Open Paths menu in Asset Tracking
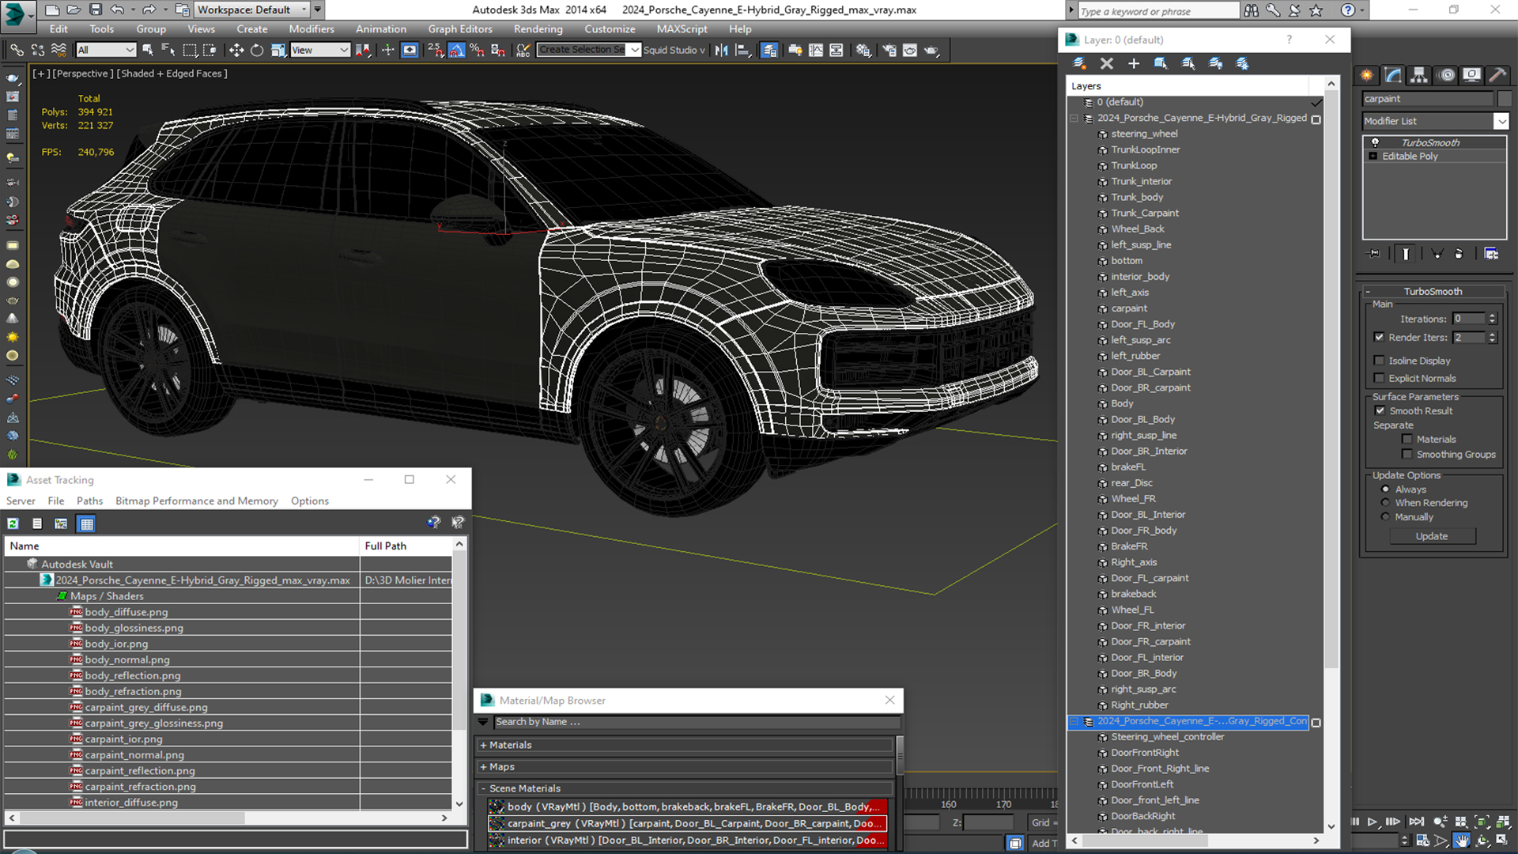 click(89, 501)
